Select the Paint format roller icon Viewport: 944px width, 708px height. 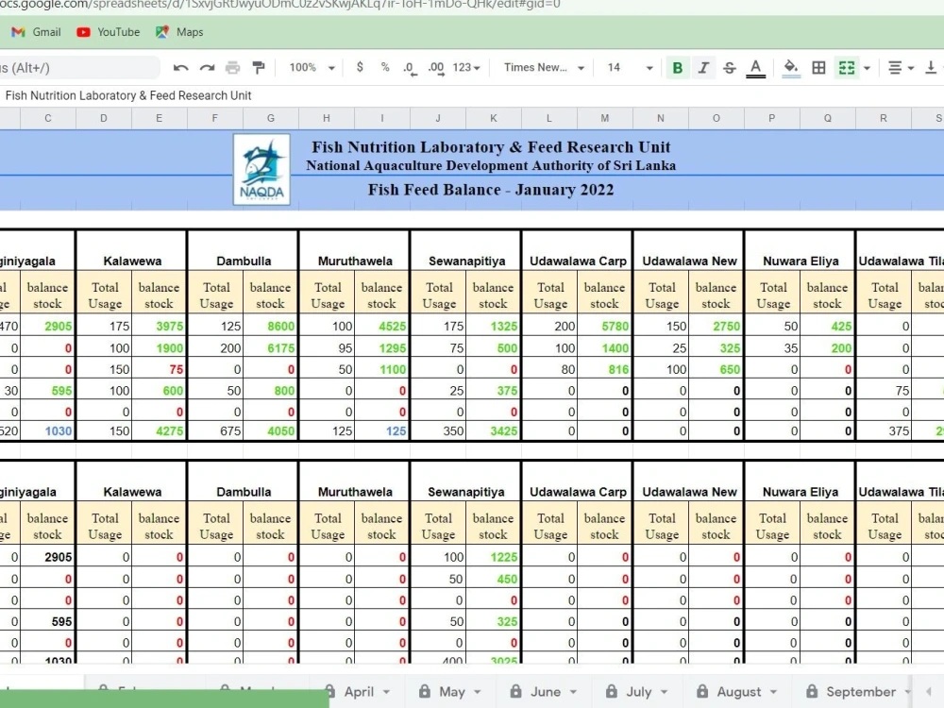coord(259,67)
